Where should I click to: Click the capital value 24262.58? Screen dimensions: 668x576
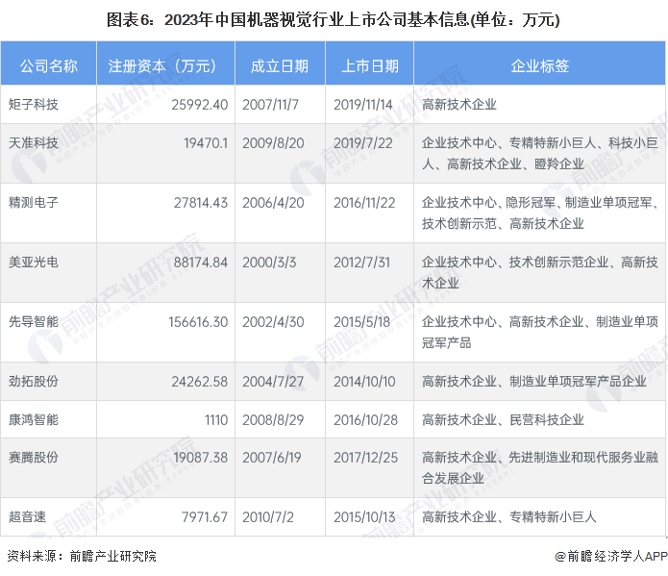199,381
